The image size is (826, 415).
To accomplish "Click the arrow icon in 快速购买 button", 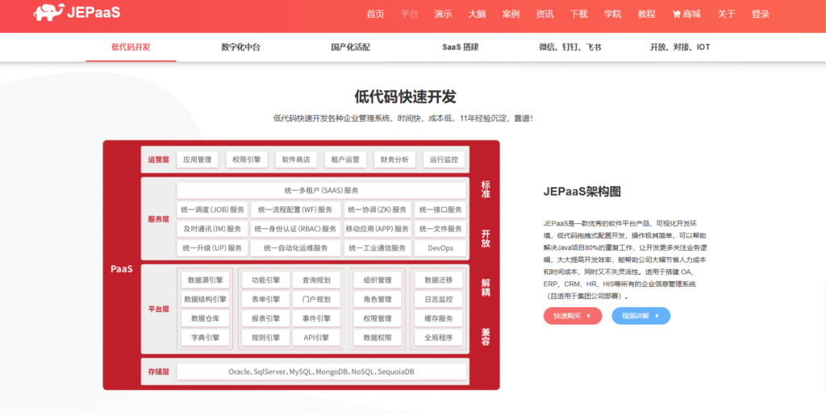I will [588, 316].
